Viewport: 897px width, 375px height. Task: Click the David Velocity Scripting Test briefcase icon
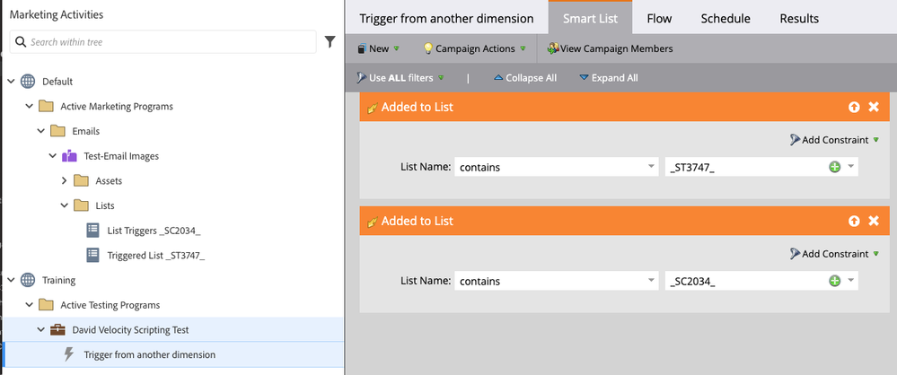pos(57,330)
